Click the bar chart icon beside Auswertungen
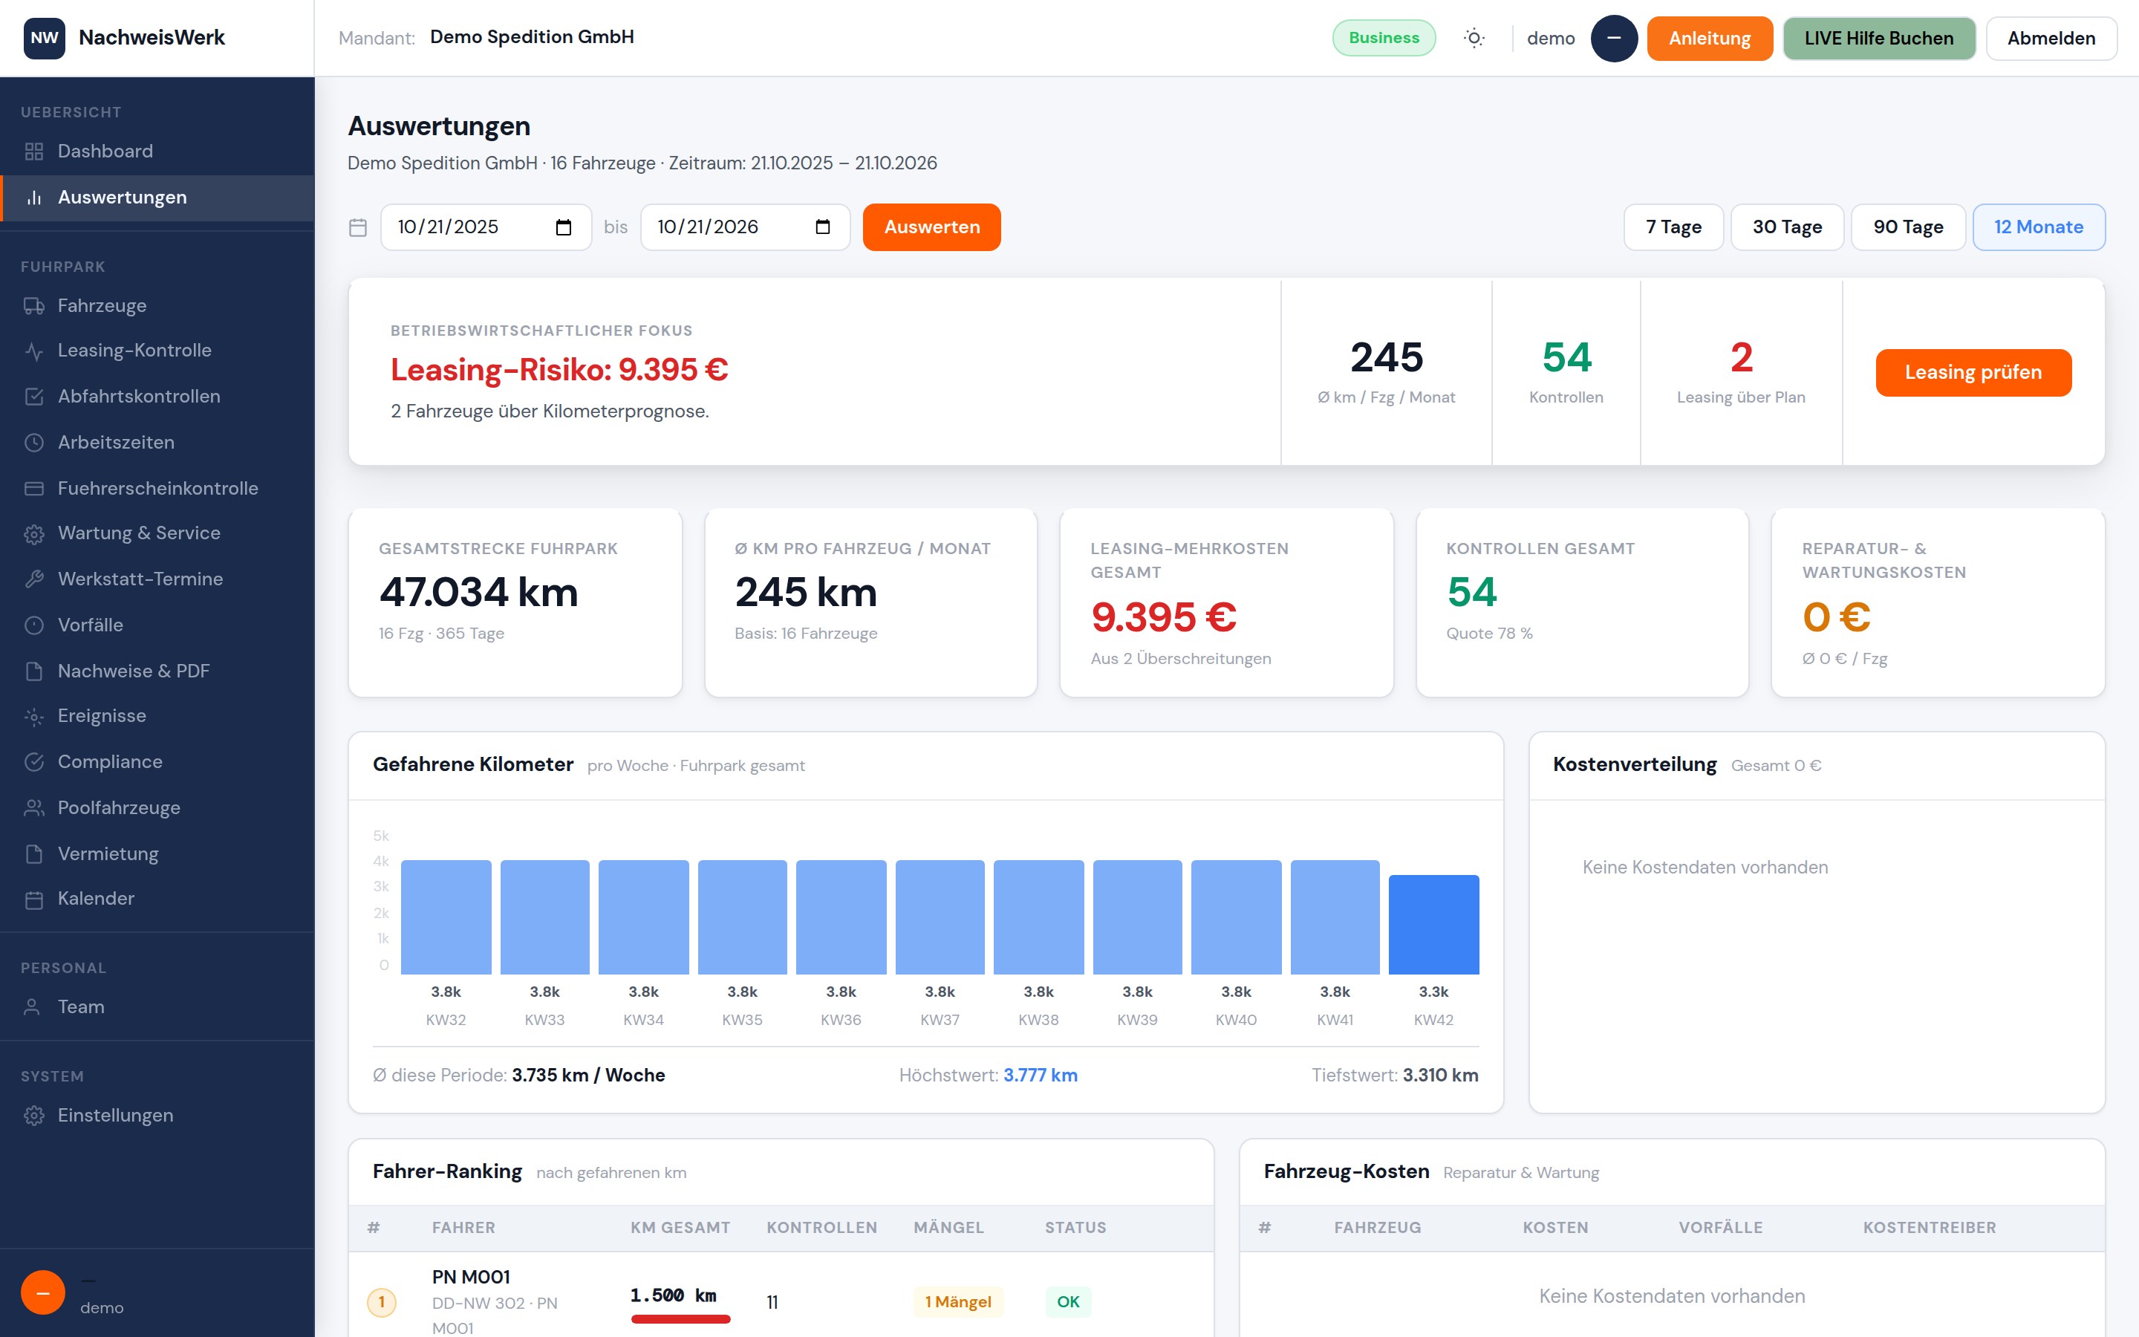The image size is (2139, 1337). point(34,198)
